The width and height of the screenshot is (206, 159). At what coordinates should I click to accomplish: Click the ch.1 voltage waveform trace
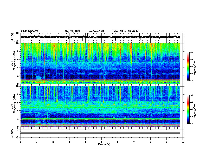point(100,37)
